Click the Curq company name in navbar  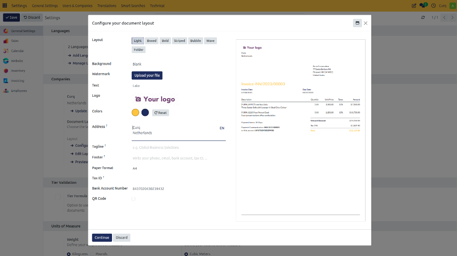tap(442, 5)
